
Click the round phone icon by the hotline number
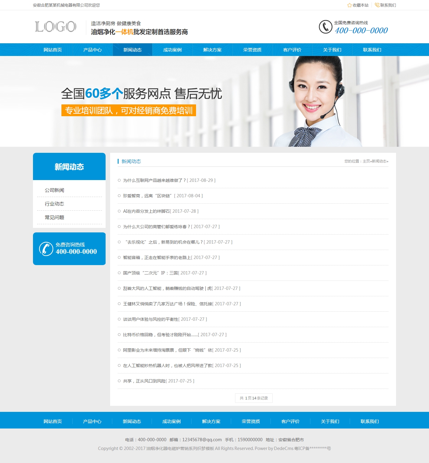[326, 27]
